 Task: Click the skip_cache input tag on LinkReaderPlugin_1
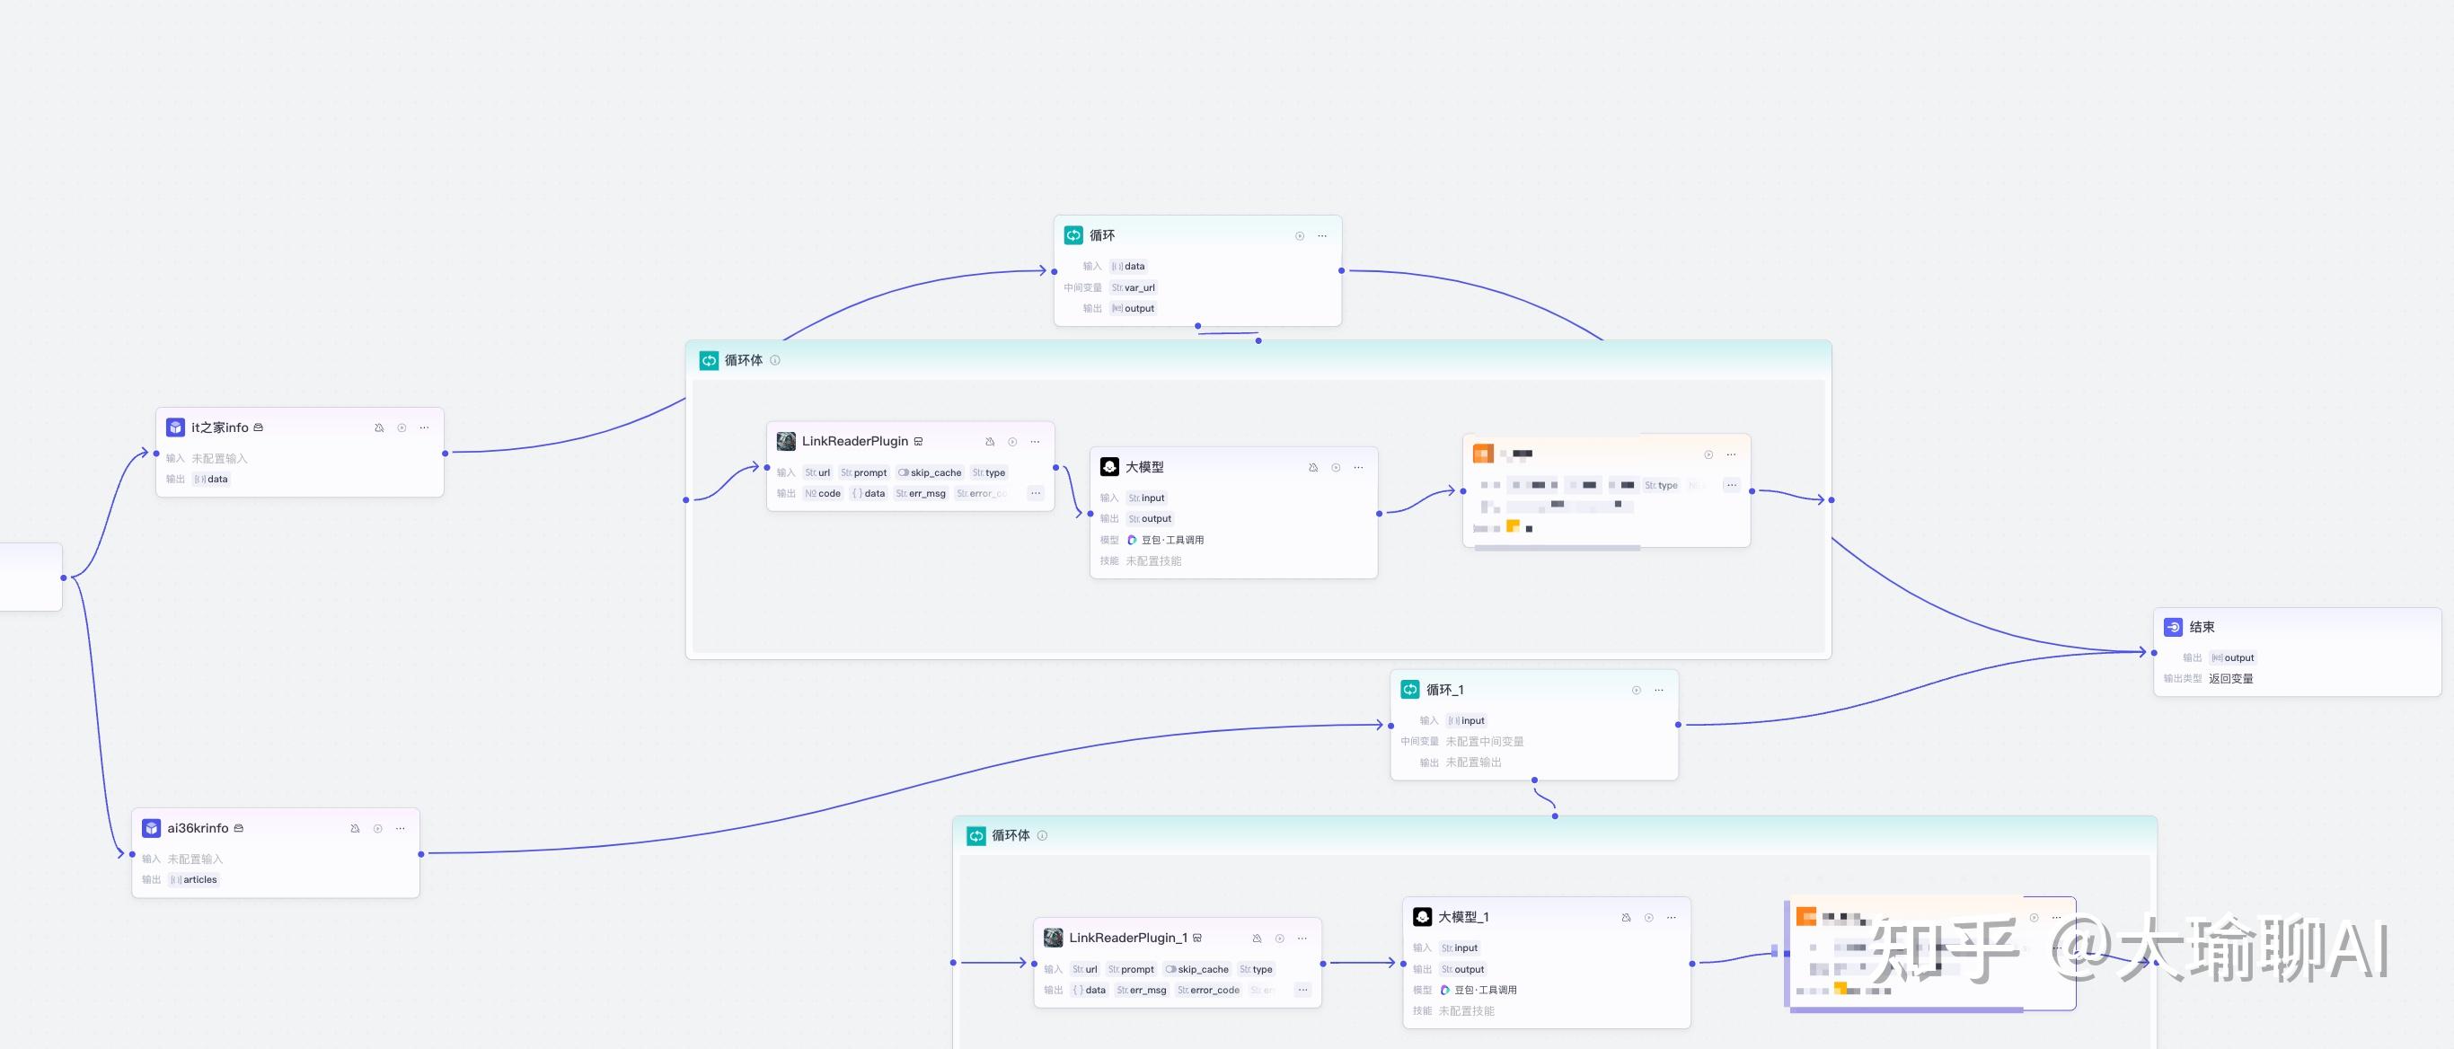point(1196,969)
